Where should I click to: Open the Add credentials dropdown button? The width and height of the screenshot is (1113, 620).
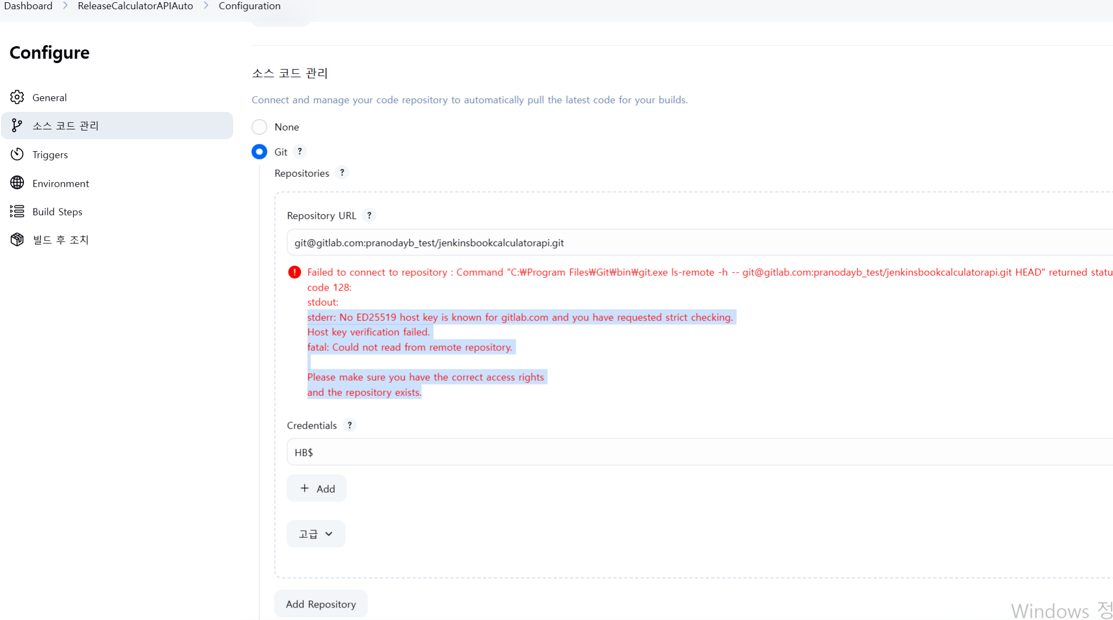pyautogui.click(x=317, y=488)
